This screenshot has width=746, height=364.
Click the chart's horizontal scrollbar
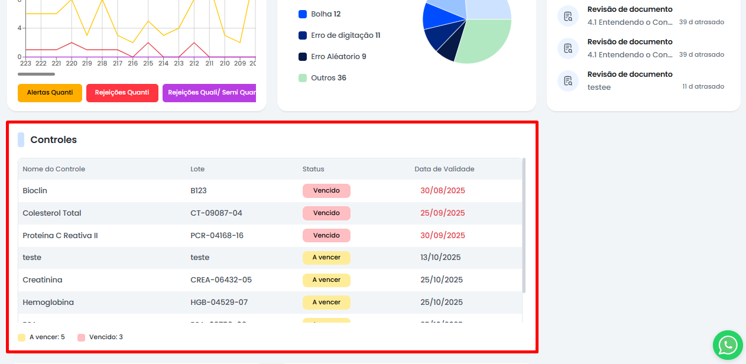point(36,74)
